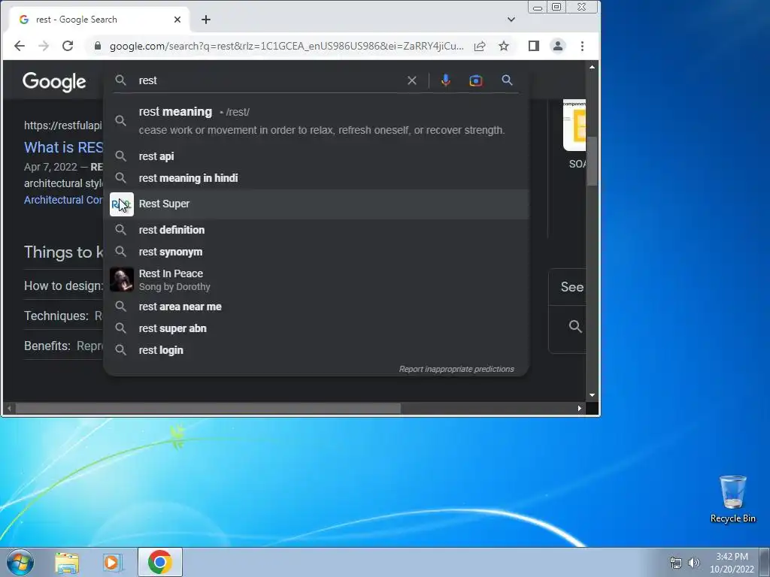770x577 pixels.
Task: Click the Rest Super logo thumbnail
Action: (121, 204)
